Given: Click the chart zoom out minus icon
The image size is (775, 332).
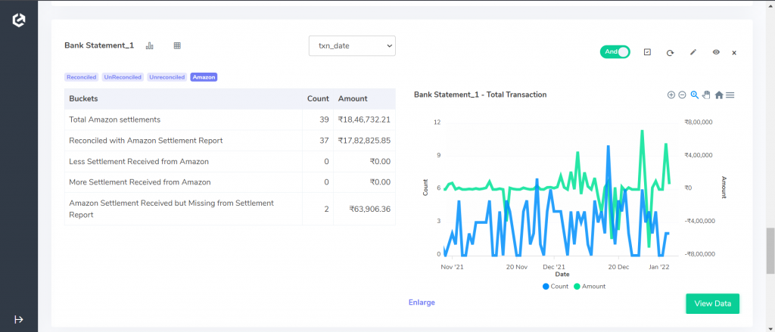Looking at the screenshot, I should [682, 95].
